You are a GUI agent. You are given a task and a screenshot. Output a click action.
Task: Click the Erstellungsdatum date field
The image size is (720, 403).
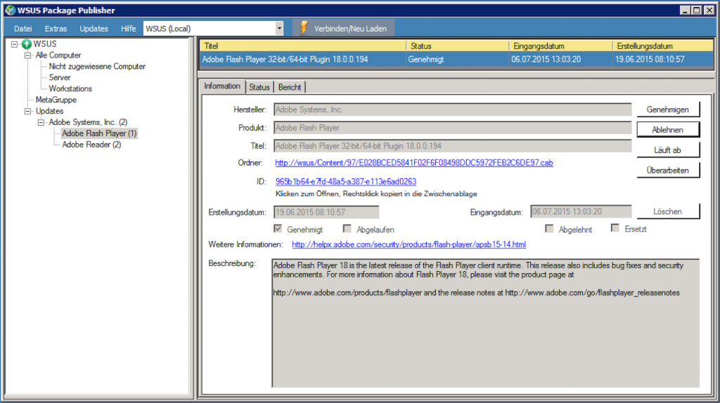326,212
